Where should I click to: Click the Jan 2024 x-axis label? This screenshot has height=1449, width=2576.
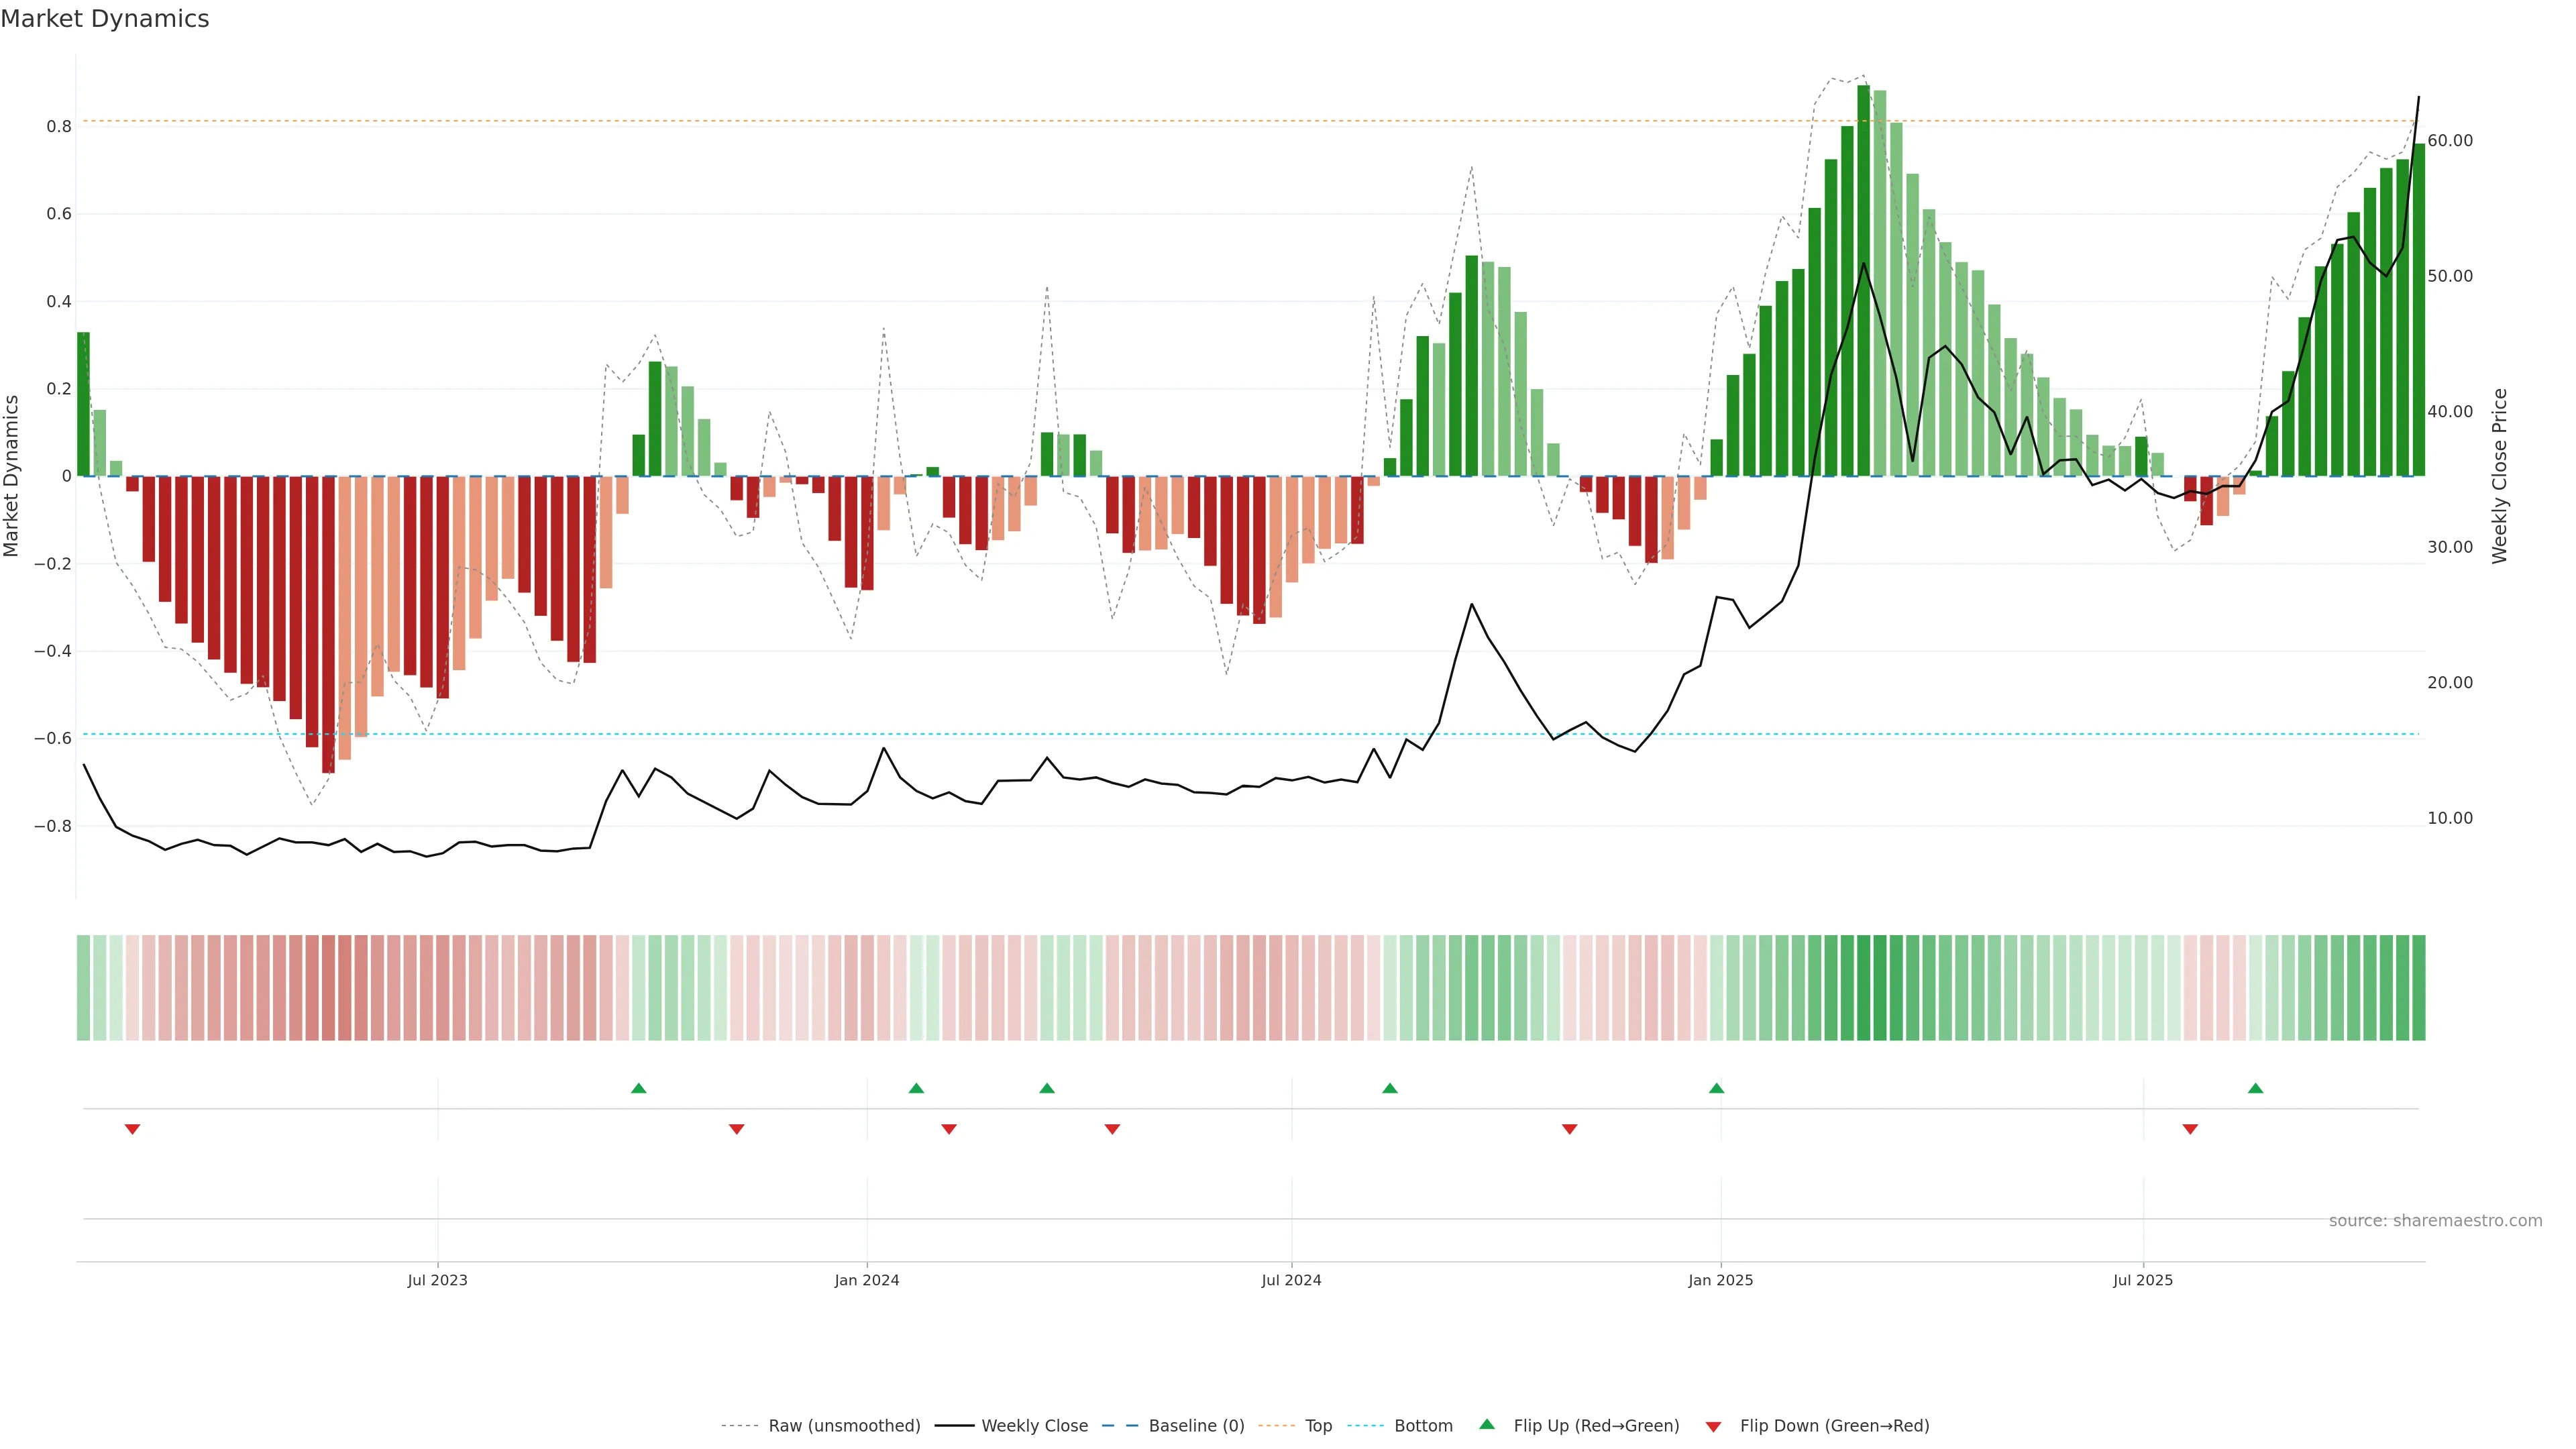867,1280
